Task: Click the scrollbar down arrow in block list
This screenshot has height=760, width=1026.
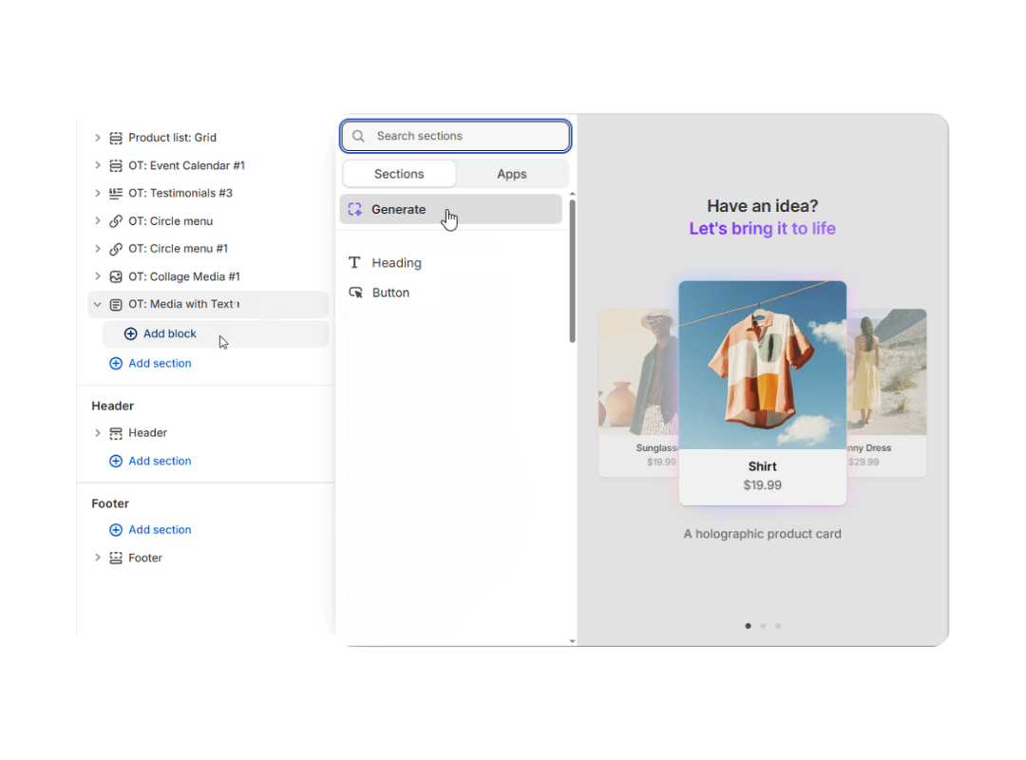Action: click(x=573, y=641)
